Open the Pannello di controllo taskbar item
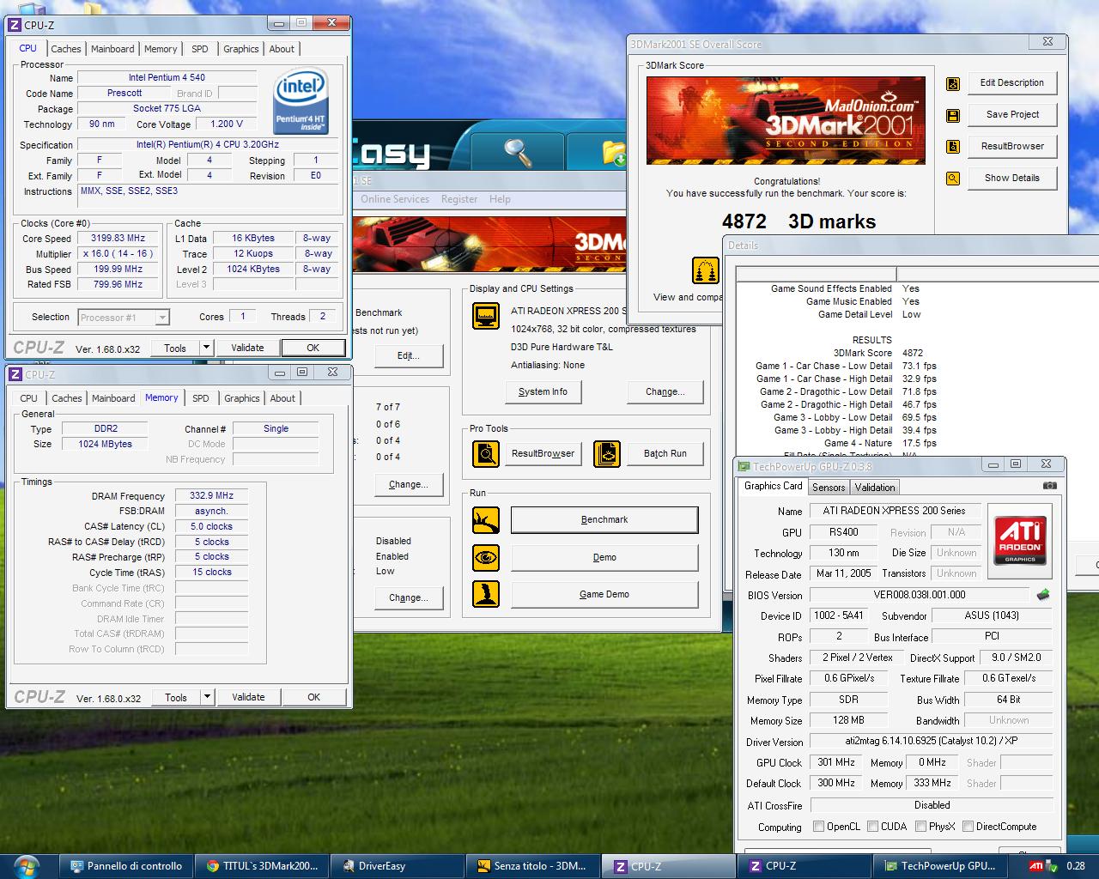Image resolution: width=1099 pixels, height=879 pixels. pos(125,866)
